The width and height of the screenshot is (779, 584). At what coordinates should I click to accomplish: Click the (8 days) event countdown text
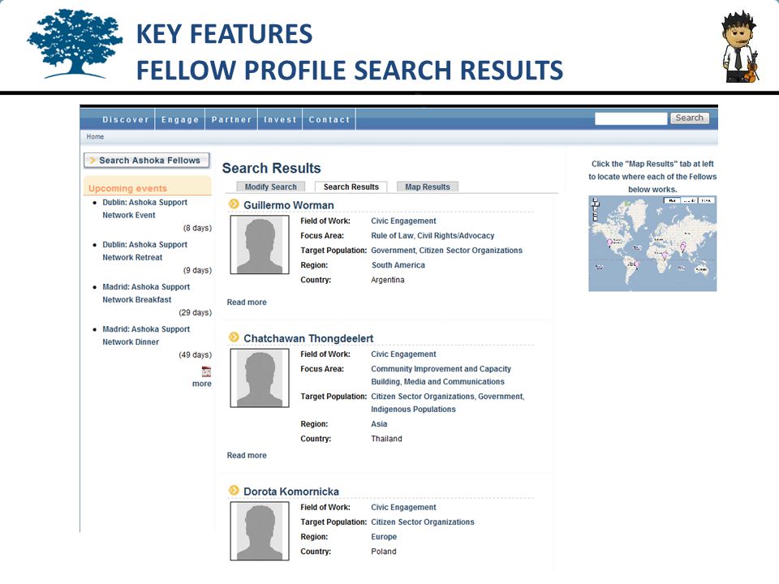click(197, 228)
